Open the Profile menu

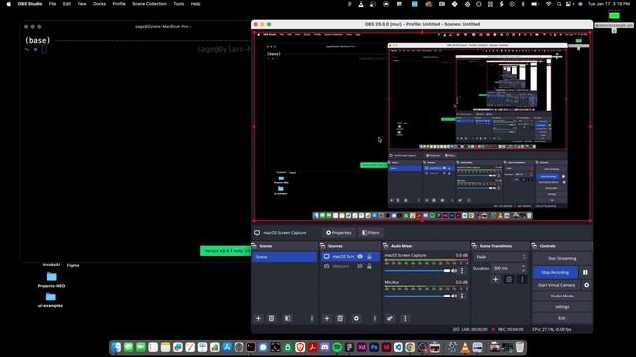pos(119,4)
